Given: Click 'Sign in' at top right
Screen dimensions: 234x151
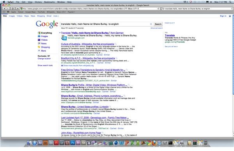Looking at the screenshot, I should 223,16.
